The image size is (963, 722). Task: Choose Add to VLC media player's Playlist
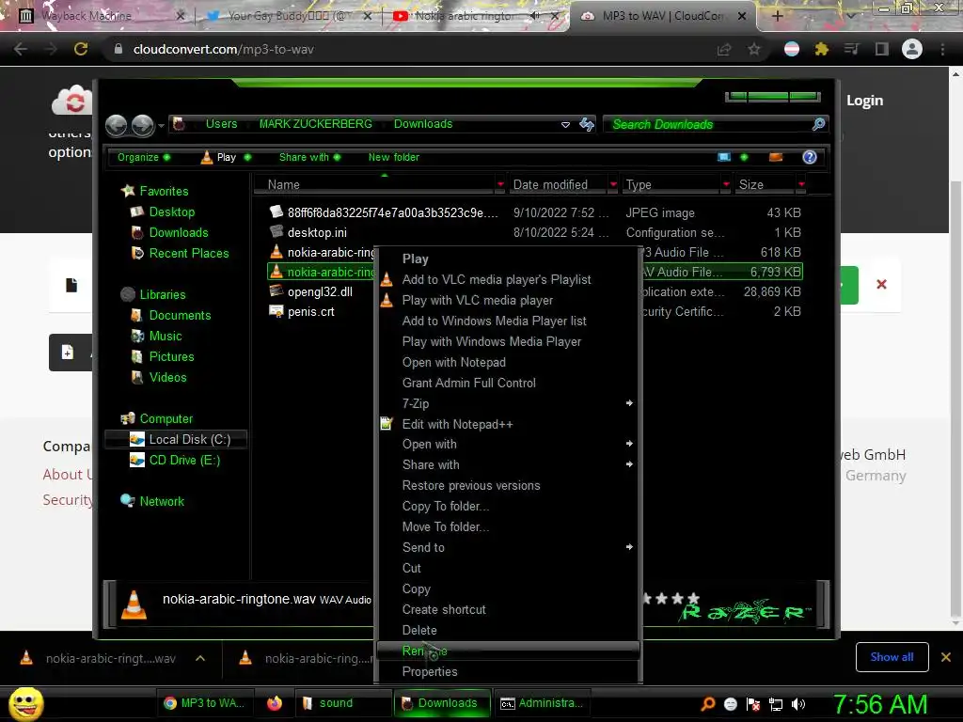tap(509, 279)
